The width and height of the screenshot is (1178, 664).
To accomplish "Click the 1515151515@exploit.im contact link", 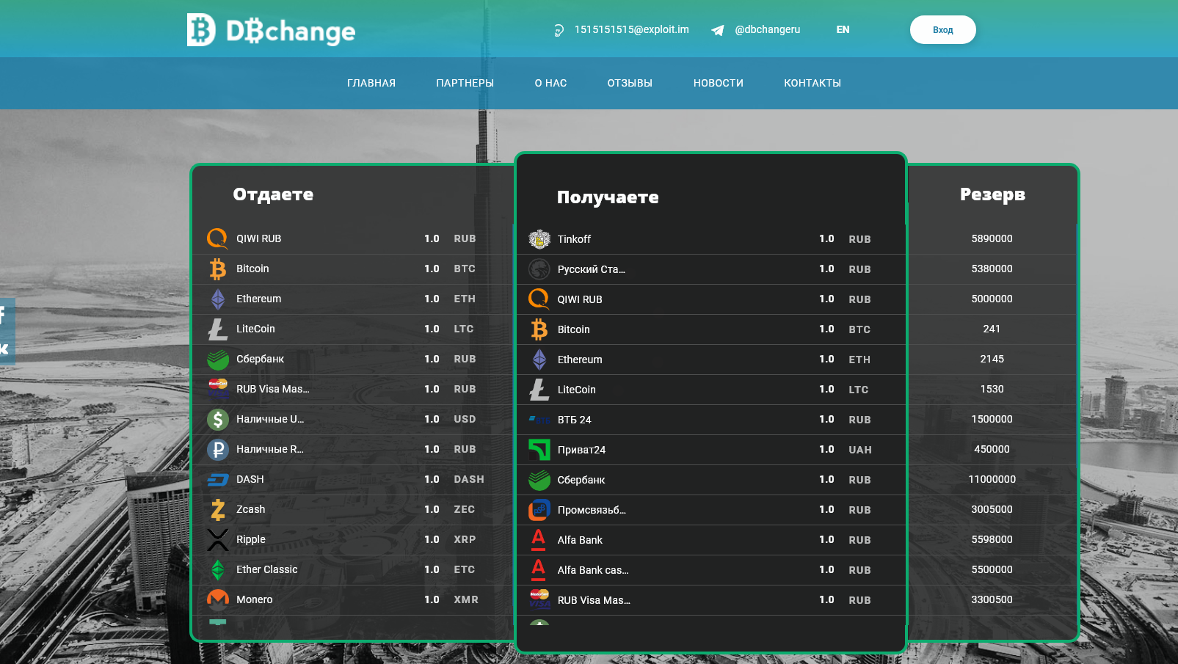I will pyautogui.click(x=632, y=29).
